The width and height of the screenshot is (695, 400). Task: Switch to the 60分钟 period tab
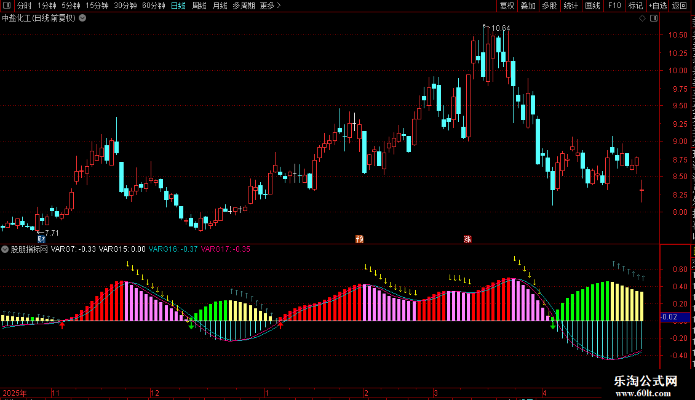click(x=153, y=6)
